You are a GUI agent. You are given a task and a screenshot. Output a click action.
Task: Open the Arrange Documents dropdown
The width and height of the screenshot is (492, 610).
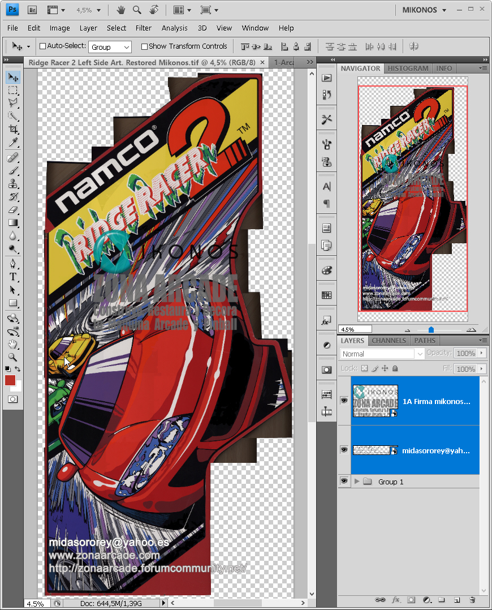[x=182, y=10]
